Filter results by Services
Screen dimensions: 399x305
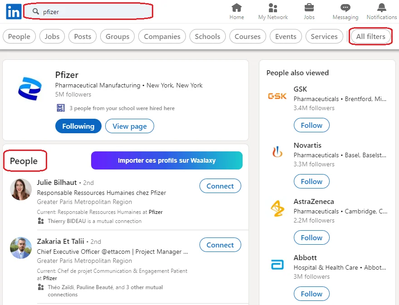point(324,36)
